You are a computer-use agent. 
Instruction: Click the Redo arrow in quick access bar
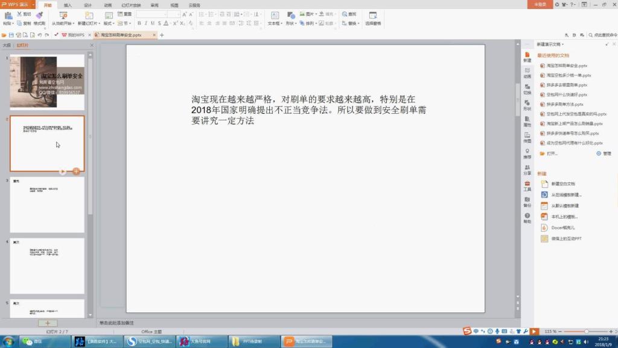click(x=46, y=35)
